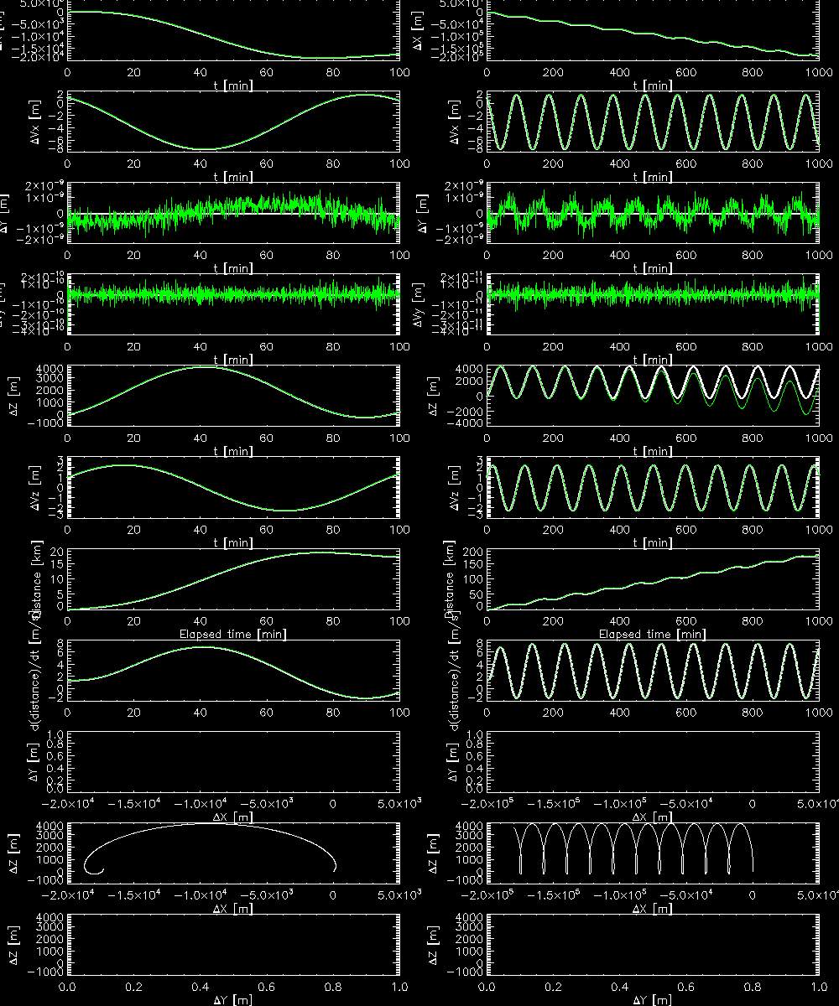The image size is (839, 1006).
Task: Select the noisy ΔY plot spanning 0–100 minutes
Action: pyautogui.click(x=232, y=213)
